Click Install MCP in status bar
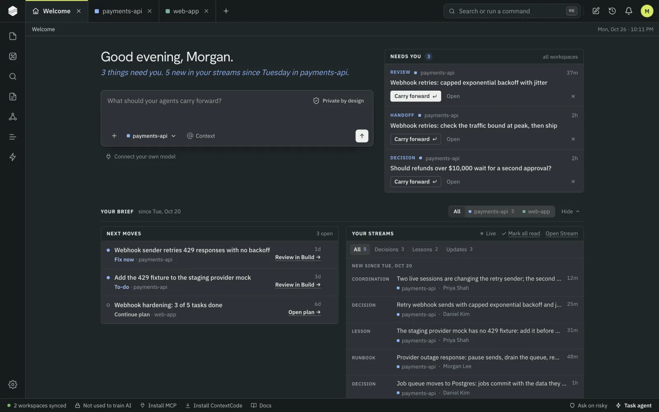Image resolution: width=659 pixels, height=412 pixels. [x=158, y=405]
